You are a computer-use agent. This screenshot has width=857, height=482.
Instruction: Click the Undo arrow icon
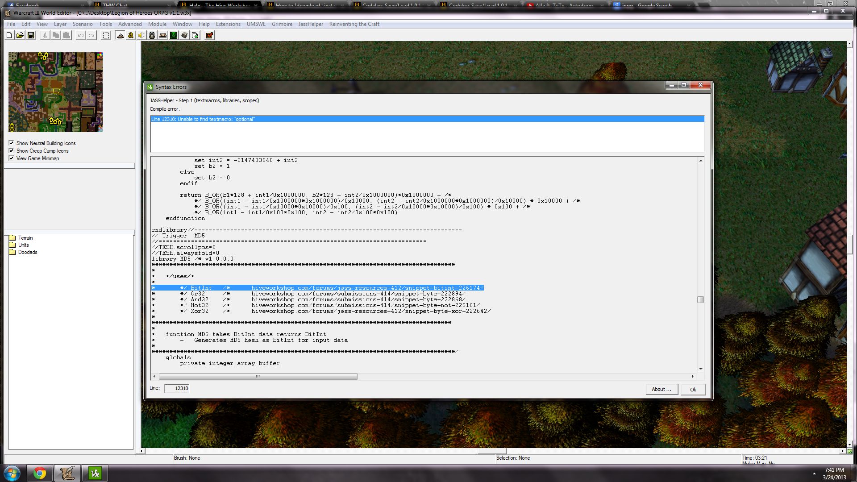(x=80, y=35)
